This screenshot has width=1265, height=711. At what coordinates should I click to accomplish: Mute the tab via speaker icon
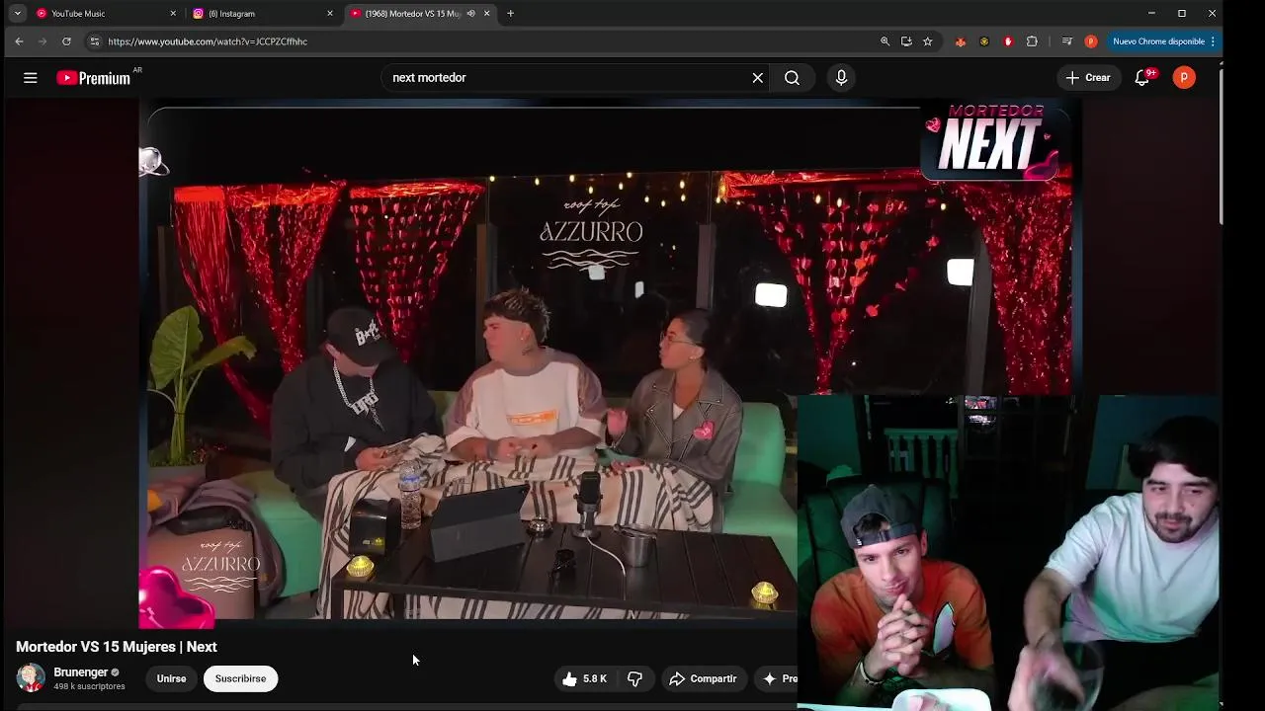(471, 13)
